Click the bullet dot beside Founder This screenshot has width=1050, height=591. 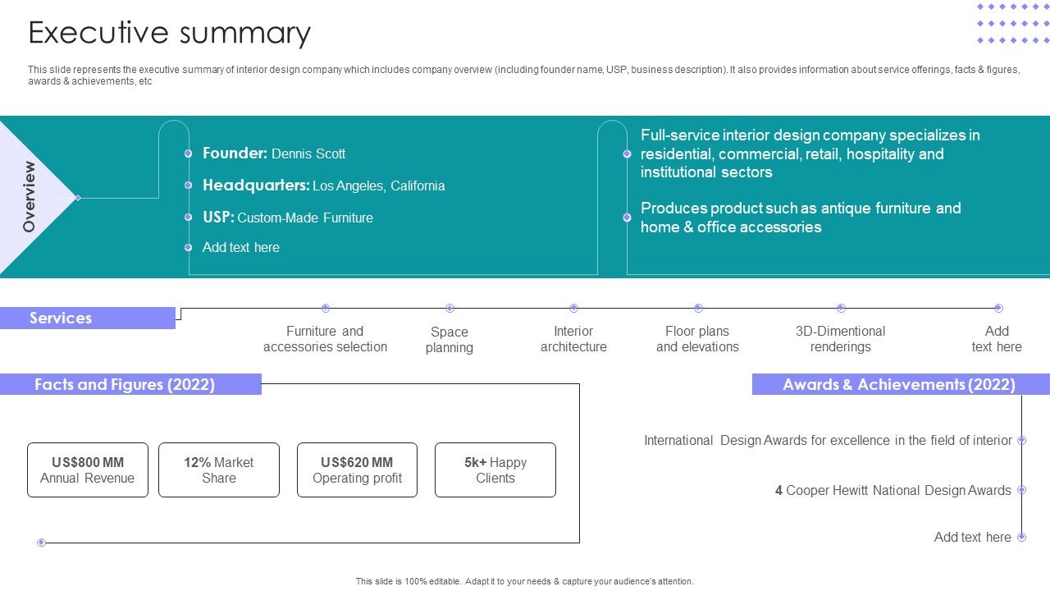click(x=188, y=153)
